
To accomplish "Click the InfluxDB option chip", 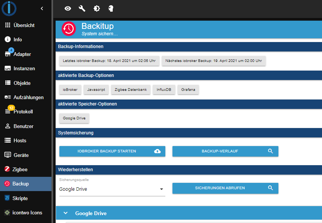I will click(164, 90).
